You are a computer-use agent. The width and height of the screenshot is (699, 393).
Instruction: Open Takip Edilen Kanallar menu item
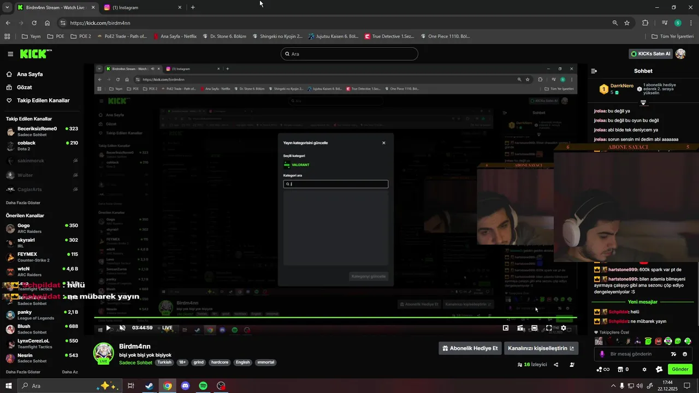43,100
